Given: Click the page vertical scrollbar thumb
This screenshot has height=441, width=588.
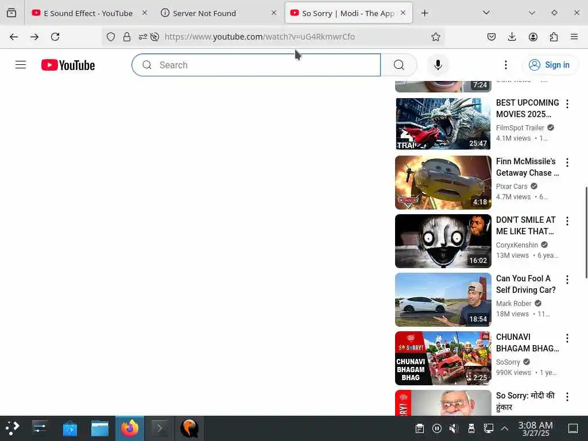Looking at the screenshot, I should pos(586,233).
